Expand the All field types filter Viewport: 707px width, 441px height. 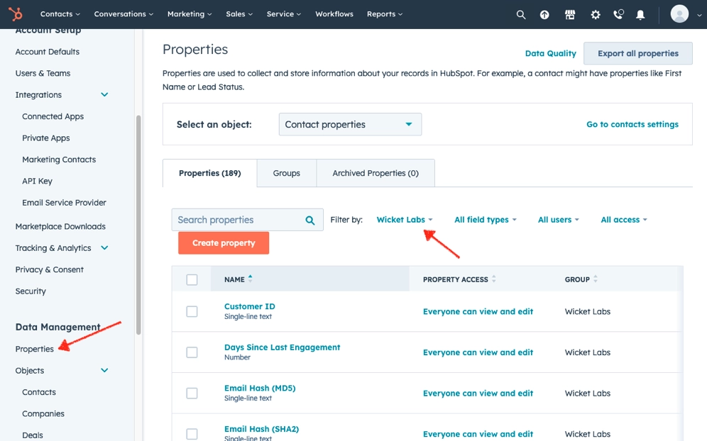[x=485, y=220]
